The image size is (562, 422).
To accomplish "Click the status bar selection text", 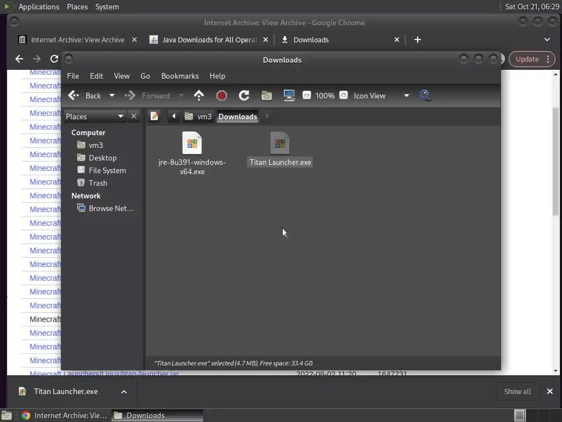I will [233, 363].
